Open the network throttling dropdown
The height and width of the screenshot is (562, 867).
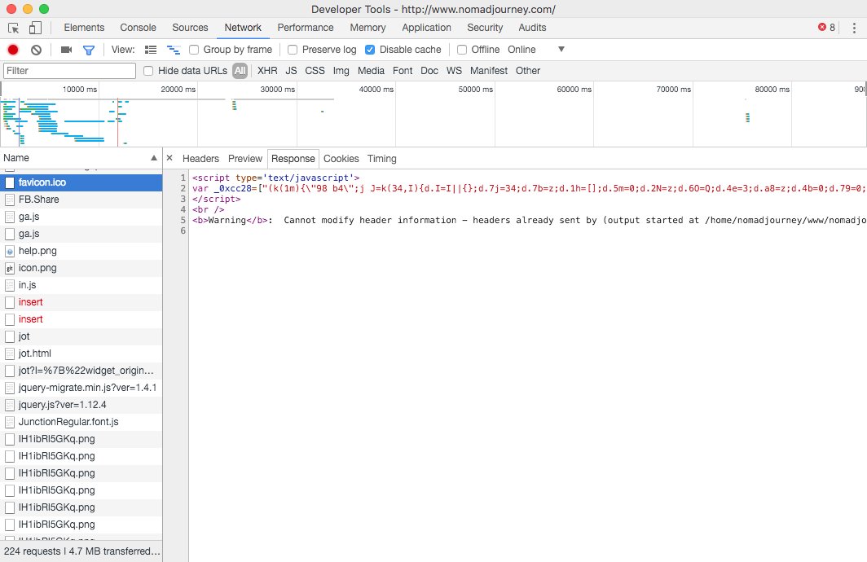(x=561, y=50)
